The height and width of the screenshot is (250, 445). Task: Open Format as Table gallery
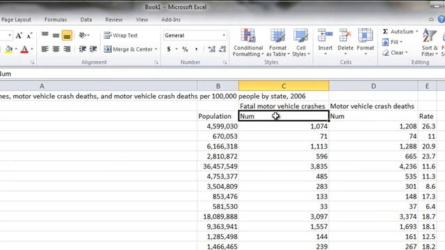click(277, 43)
